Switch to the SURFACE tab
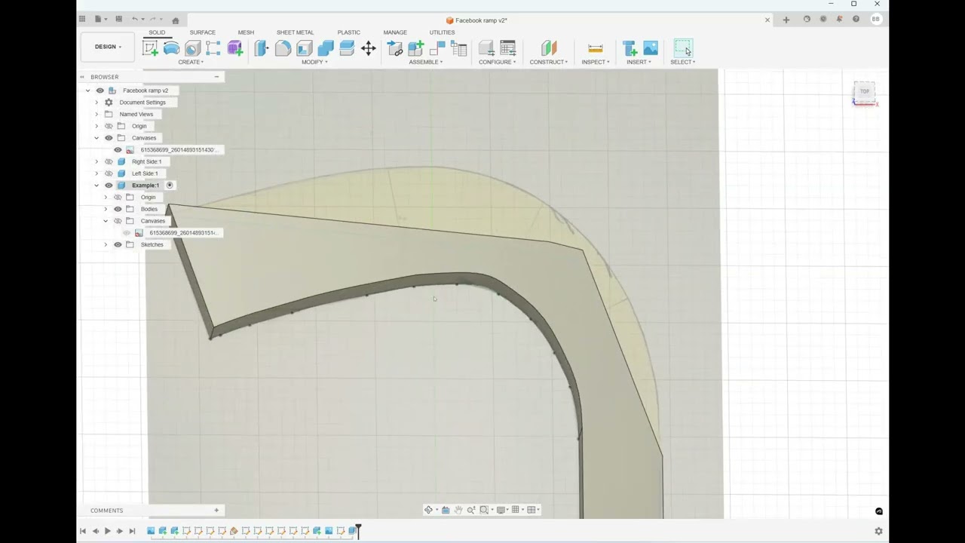The image size is (965, 543). 202,32
